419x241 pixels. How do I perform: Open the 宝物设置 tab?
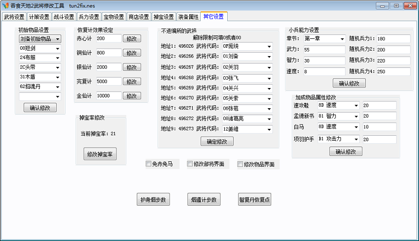[114, 17]
